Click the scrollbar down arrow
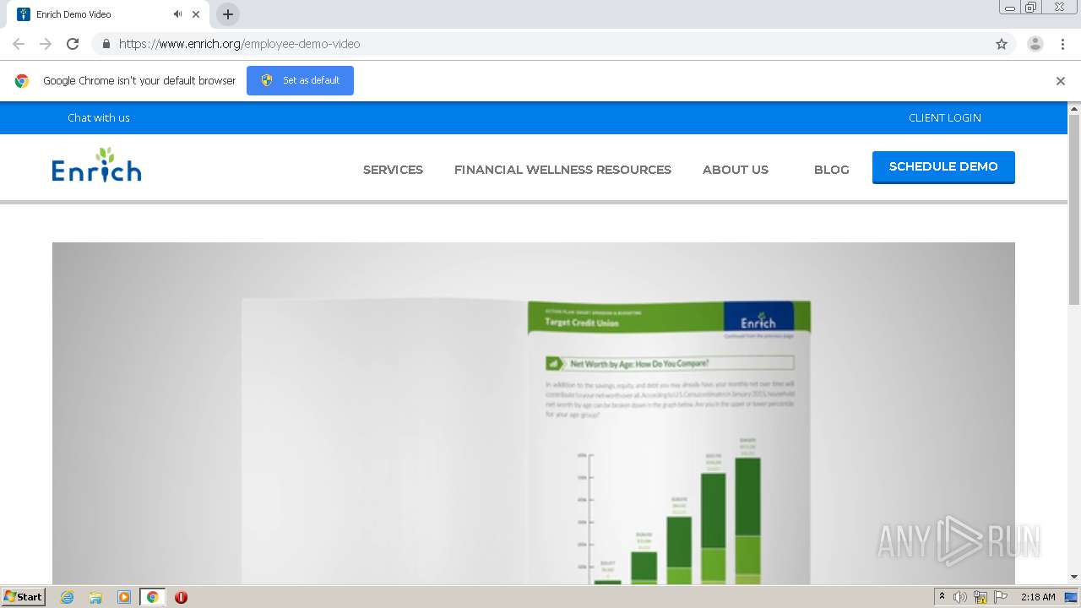The width and height of the screenshot is (1081, 608). 1074,577
